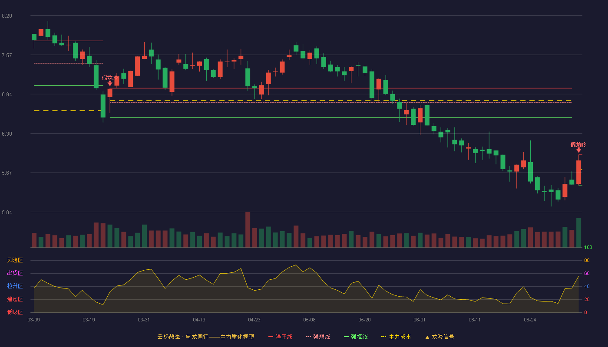Select the 低吸区 zone label
The height and width of the screenshot is (347, 608).
point(15,312)
